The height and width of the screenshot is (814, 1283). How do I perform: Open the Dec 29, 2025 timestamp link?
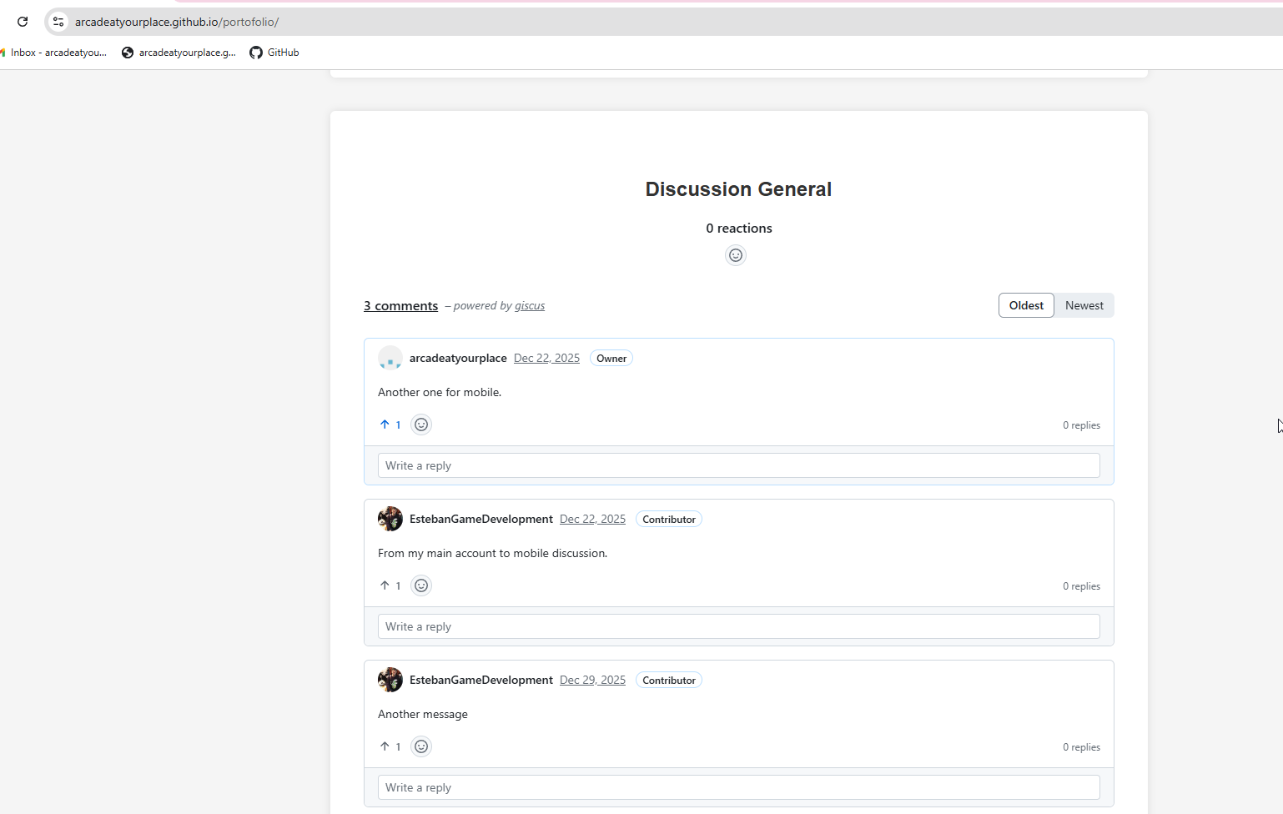point(592,680)
